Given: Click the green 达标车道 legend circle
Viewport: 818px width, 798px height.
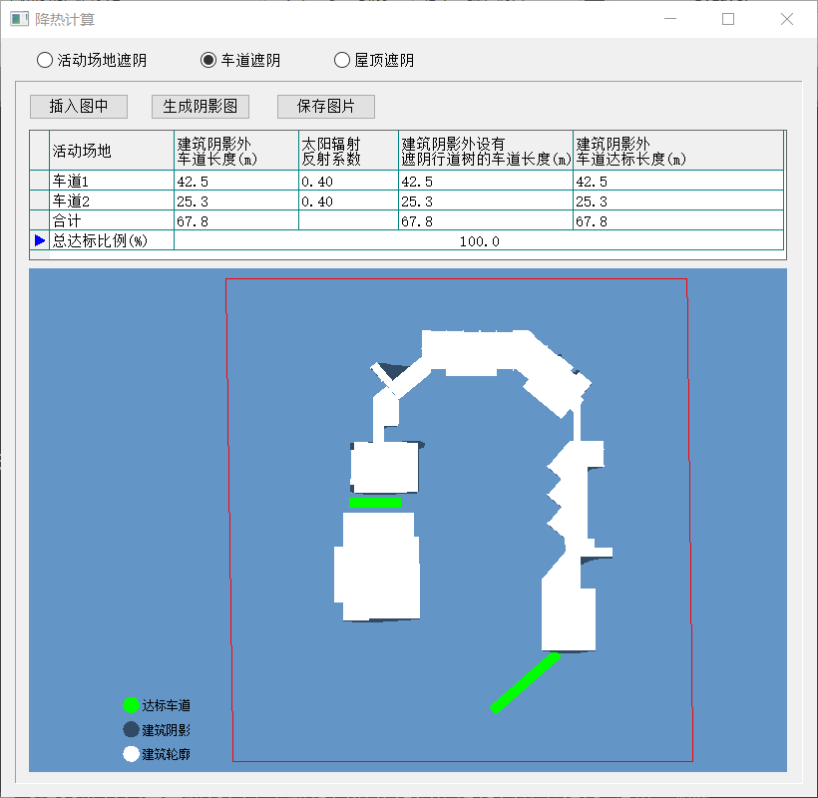Looking at the screenshot, I should click(131, 705).
